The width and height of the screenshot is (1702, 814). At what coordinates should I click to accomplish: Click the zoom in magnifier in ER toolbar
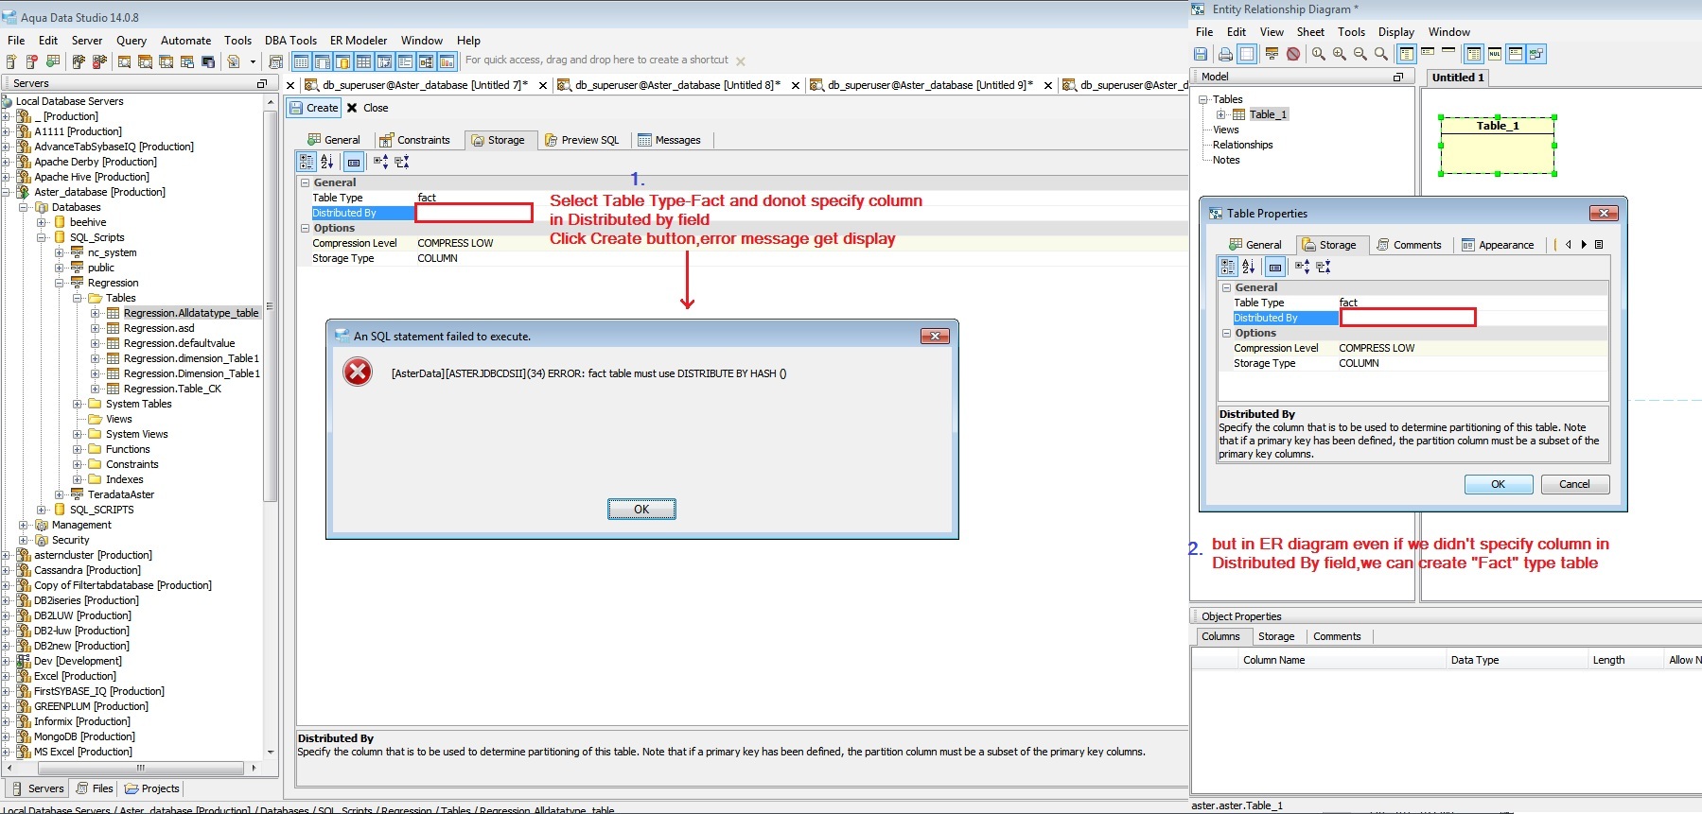click(1340, 54)
